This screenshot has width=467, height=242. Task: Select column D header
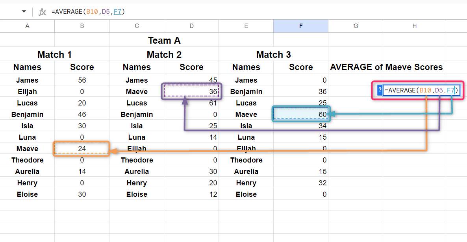pyautogui.click(x=191, y=26)
